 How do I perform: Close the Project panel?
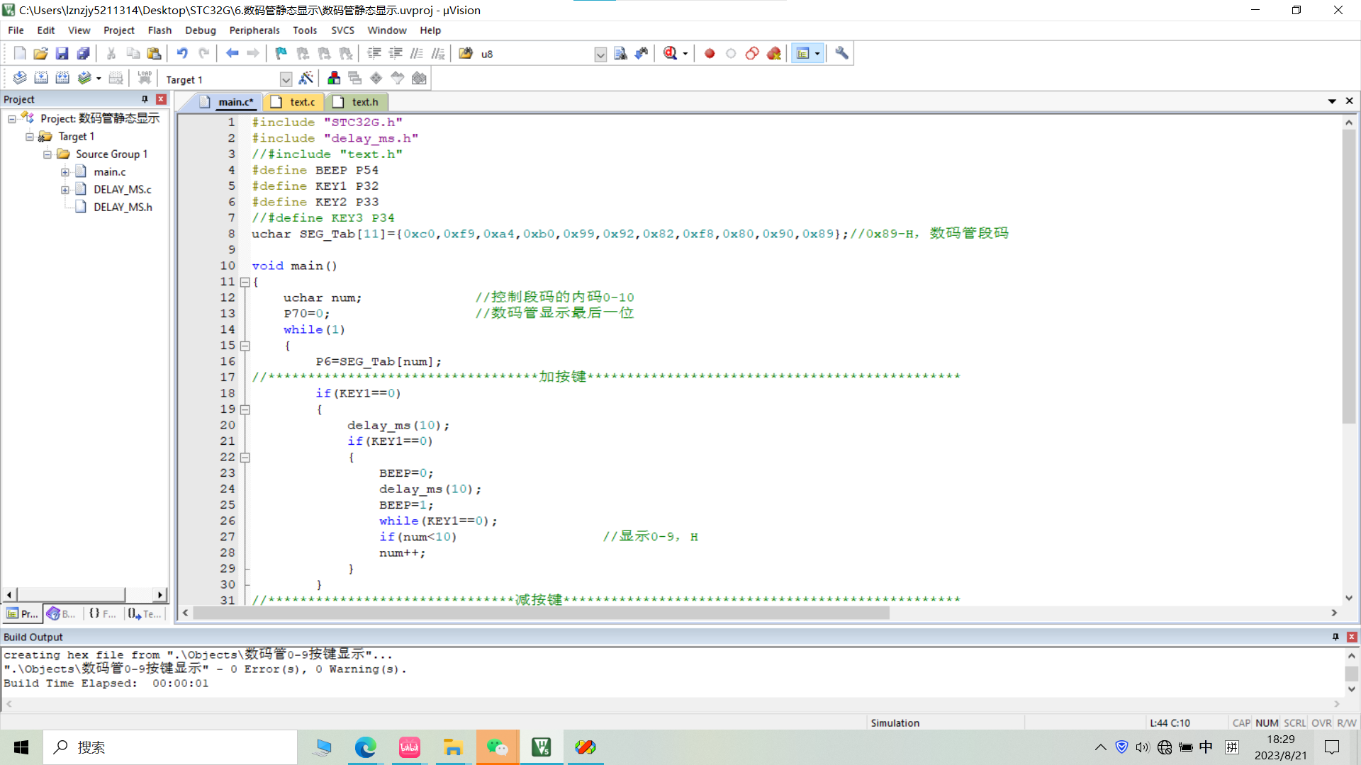tap(161, 99)
